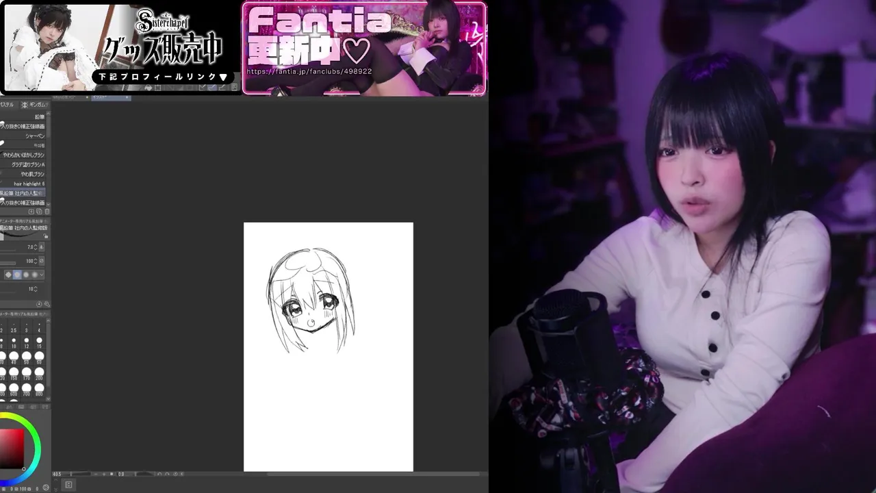This screenshot has width=876, height=493.
Task: Click the reset tool property icon
Action: (x=38, y=304)
